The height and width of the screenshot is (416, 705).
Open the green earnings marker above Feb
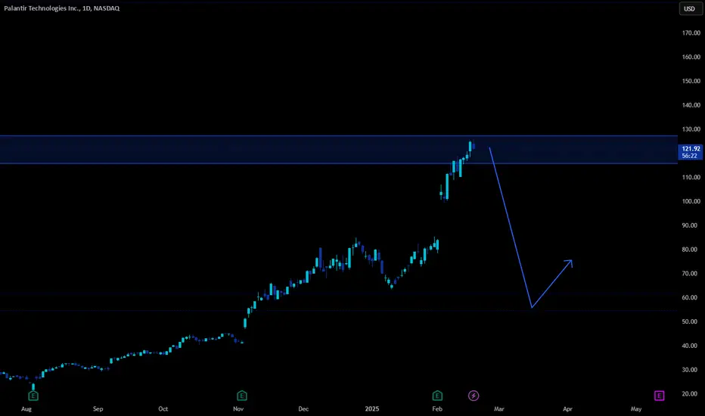point(437,396)
